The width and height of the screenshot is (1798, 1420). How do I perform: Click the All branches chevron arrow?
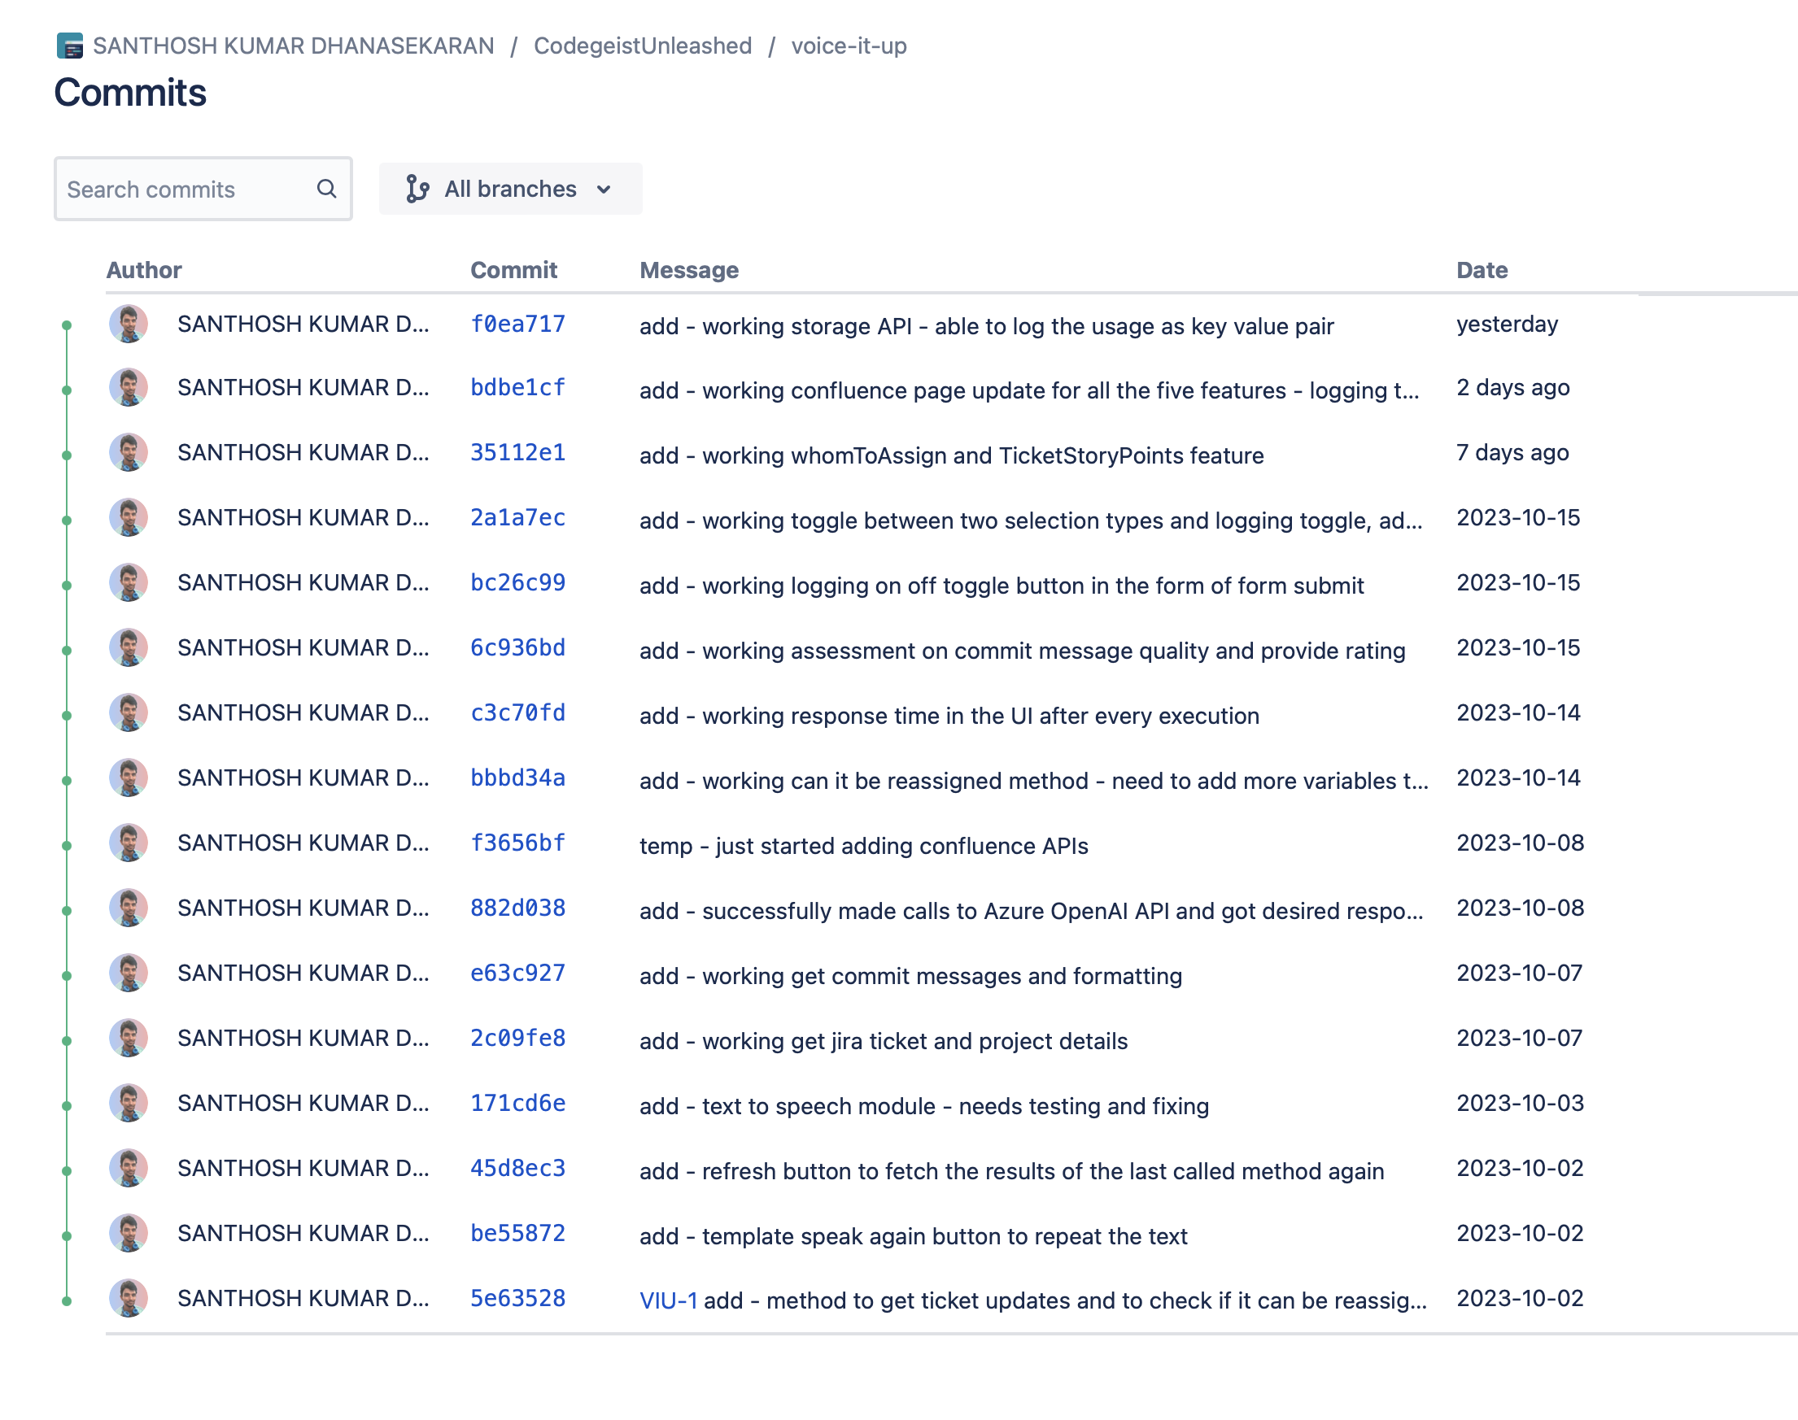(x=604, y=189)
